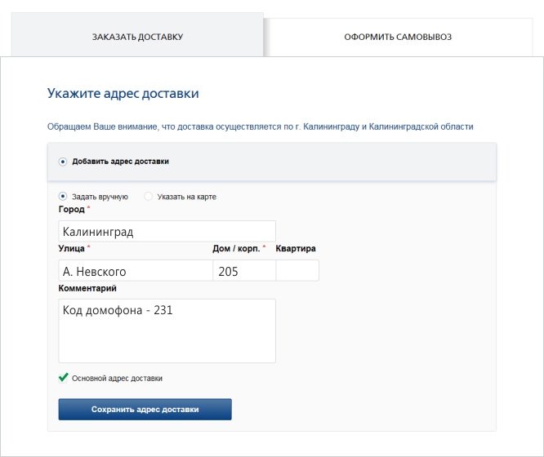Click the empty apartment input field
Screen dimensions: 544x457
[x=297, y=271]
